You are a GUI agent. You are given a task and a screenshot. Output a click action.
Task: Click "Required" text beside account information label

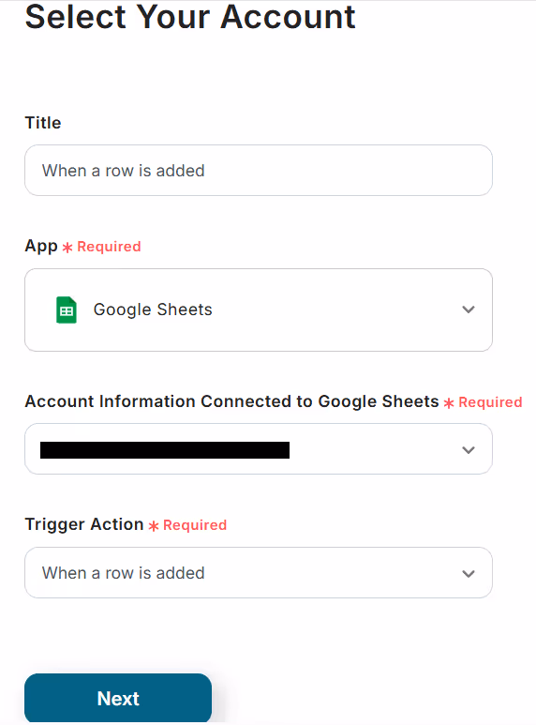click(x=490, y=402)
